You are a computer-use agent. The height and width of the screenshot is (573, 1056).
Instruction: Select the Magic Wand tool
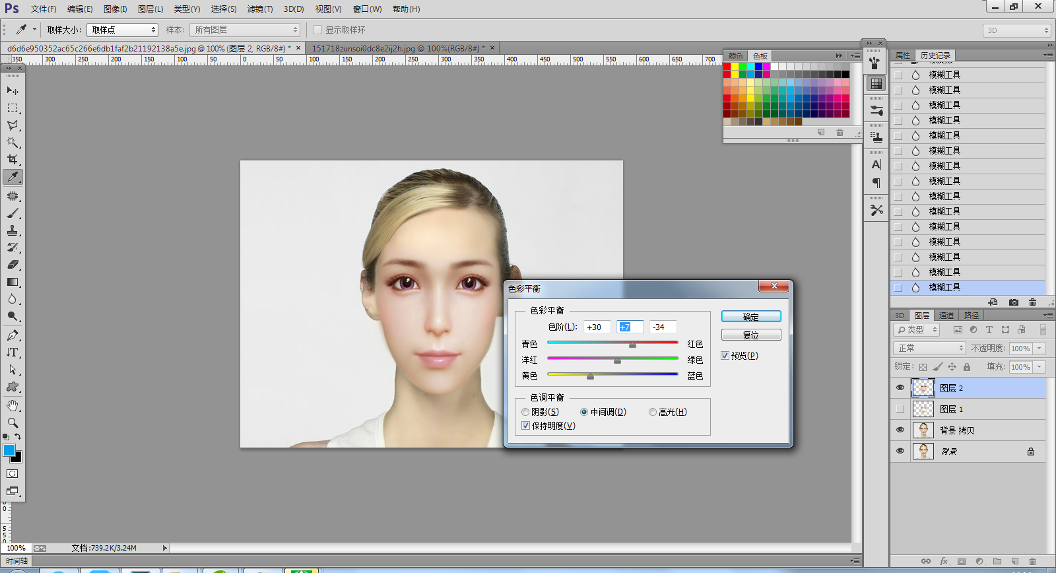pos(13,143)
